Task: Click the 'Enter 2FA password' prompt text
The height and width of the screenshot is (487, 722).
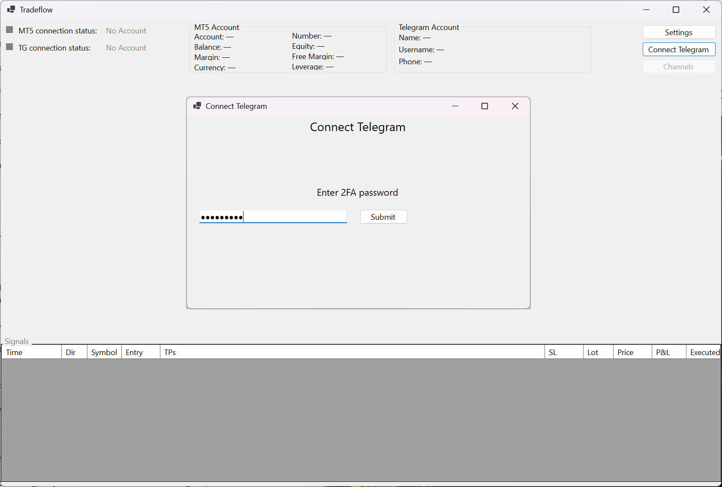Action: click(x=358, y=193)
